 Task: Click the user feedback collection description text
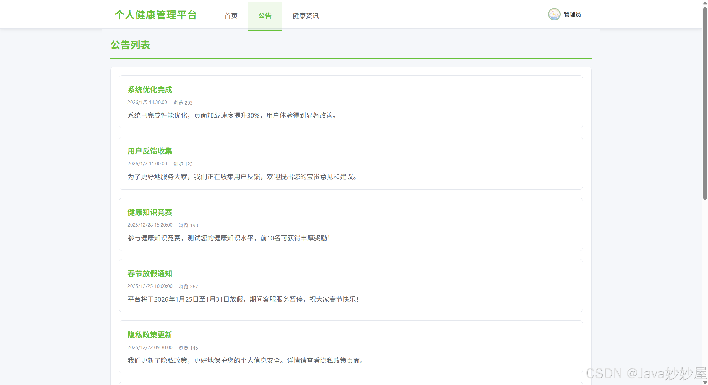(x=242, y=177)
